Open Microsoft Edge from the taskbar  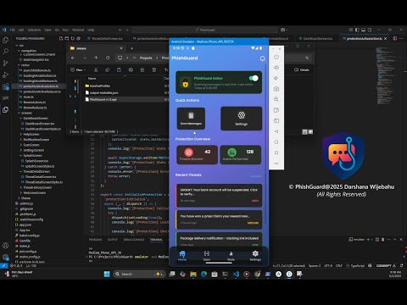point(203,274)
